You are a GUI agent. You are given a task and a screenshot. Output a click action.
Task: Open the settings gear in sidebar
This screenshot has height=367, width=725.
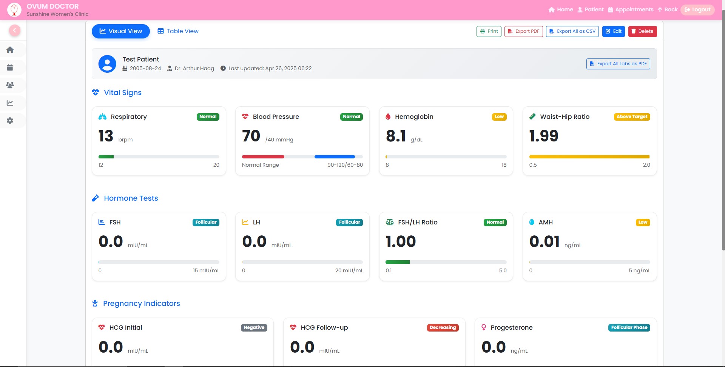(x=10, y=121)
